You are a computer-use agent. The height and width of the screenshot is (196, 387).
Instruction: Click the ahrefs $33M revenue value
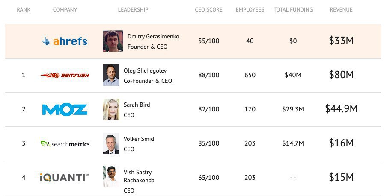point(341,41)
